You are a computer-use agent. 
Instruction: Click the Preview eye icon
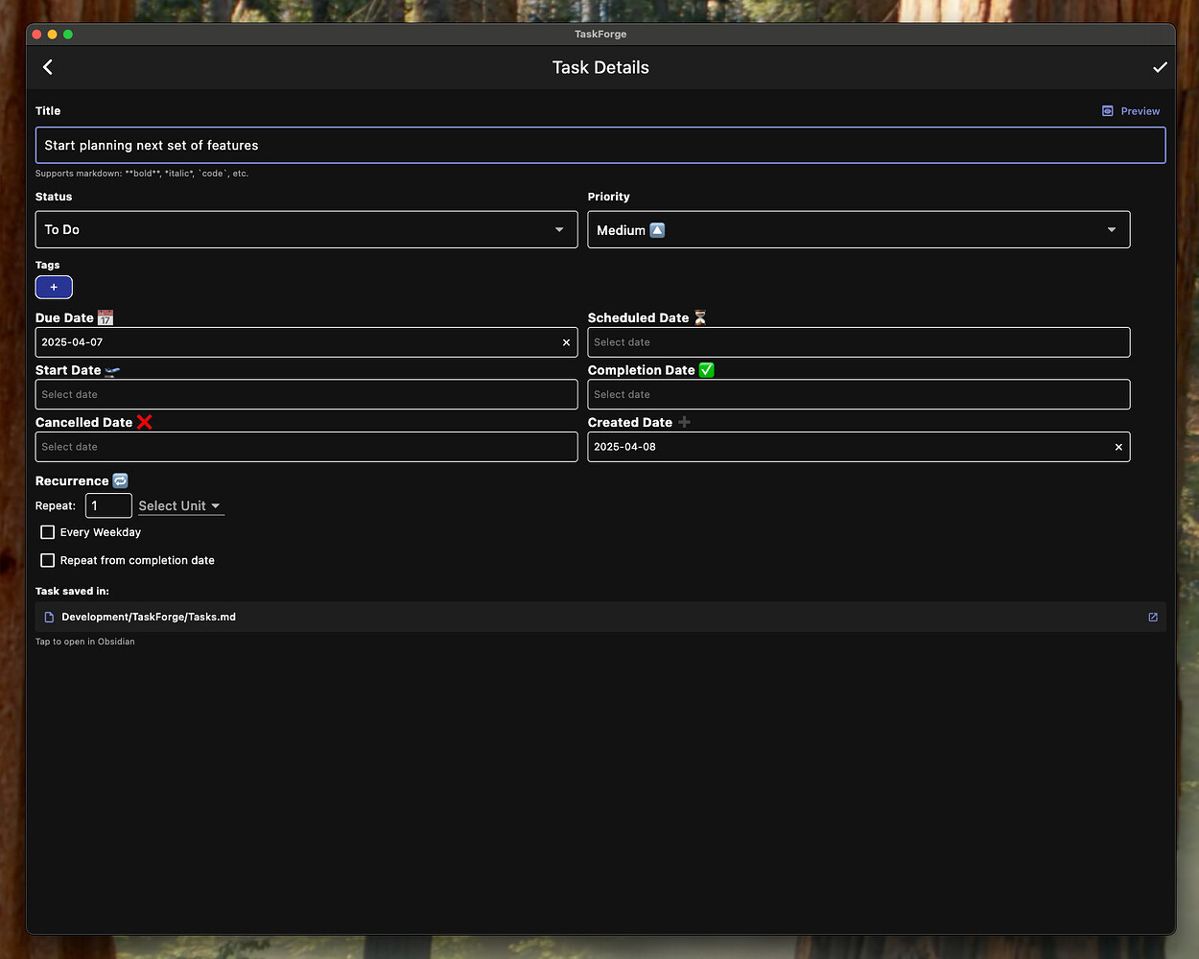(x=1108, y=110)
